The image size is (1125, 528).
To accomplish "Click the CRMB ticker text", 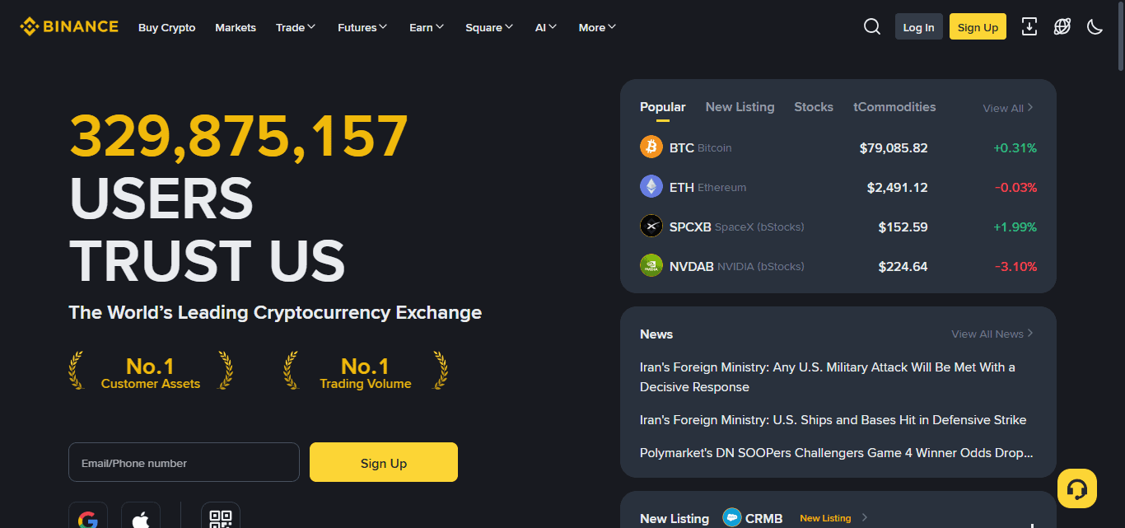I will 764,518.
